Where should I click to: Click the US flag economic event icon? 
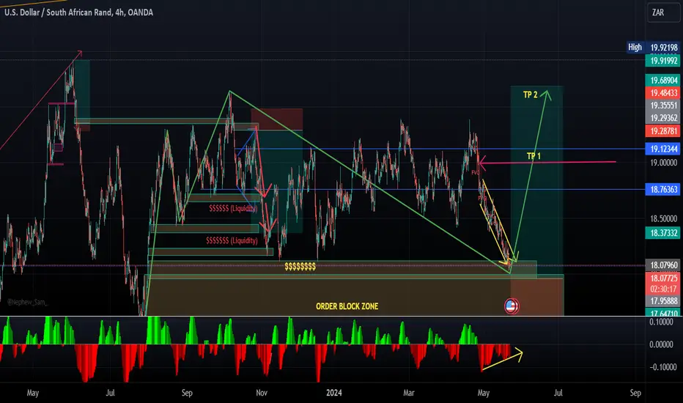pyautogui.click(x=512, y=306)
